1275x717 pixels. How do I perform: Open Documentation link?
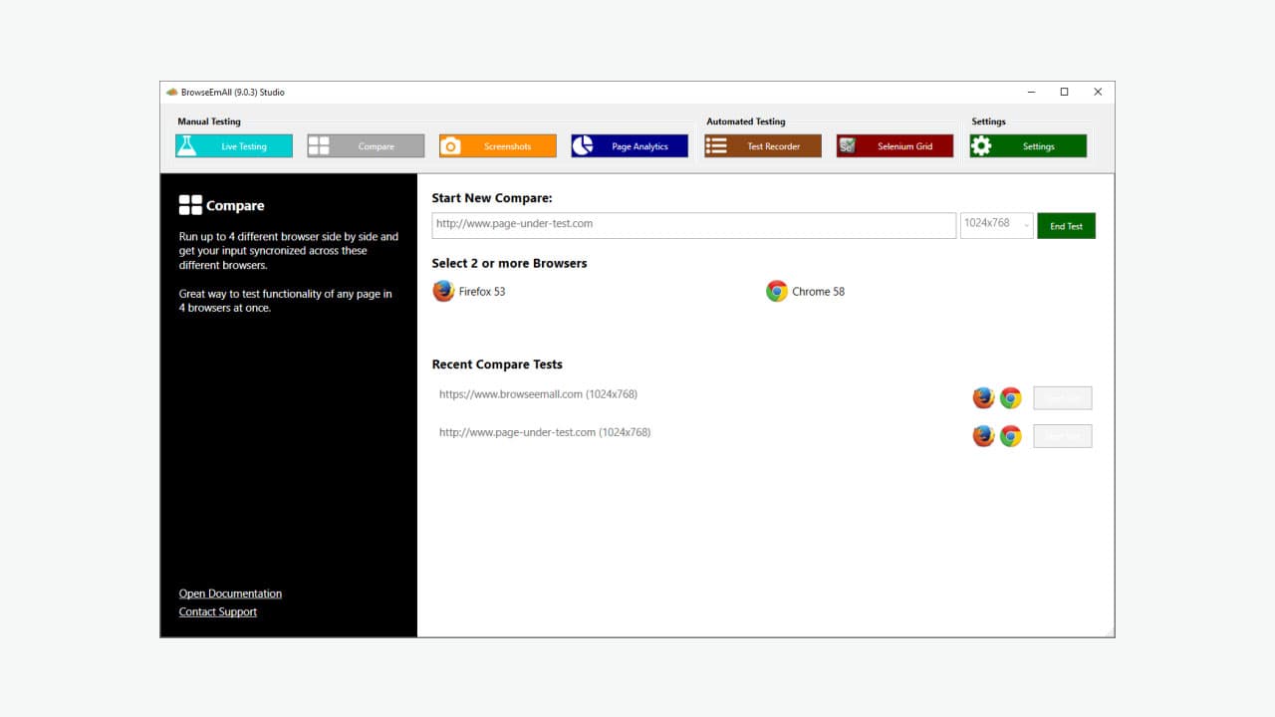229,593
